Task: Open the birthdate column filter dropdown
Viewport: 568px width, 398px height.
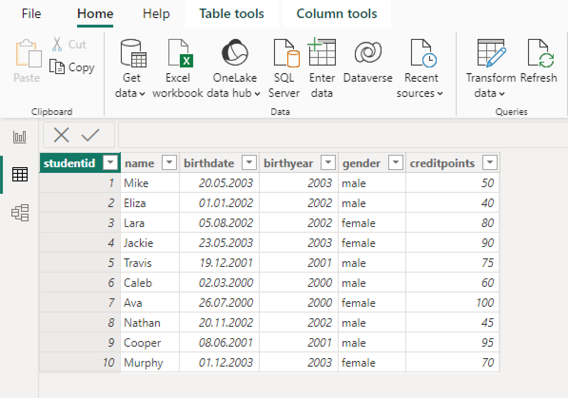Action: 249,163
